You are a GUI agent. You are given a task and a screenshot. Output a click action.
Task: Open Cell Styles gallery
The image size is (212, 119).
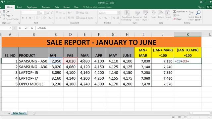pos(145,16)
